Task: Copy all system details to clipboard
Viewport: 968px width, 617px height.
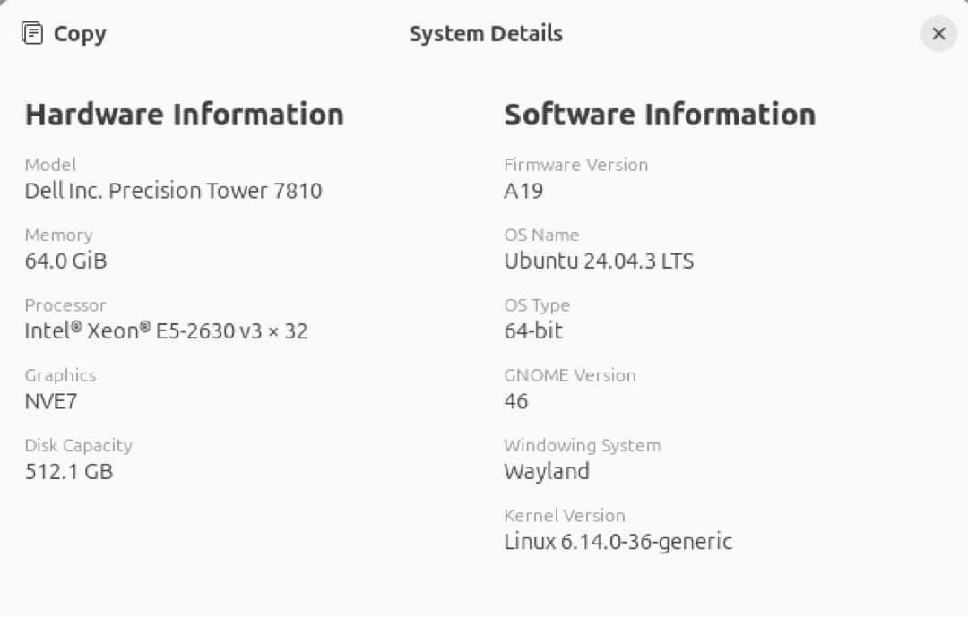Action: pos(63,33)
